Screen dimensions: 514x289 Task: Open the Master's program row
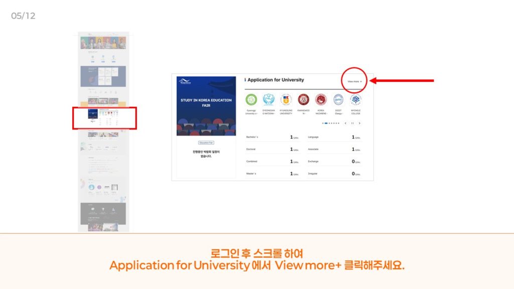[x=273, y=174]
